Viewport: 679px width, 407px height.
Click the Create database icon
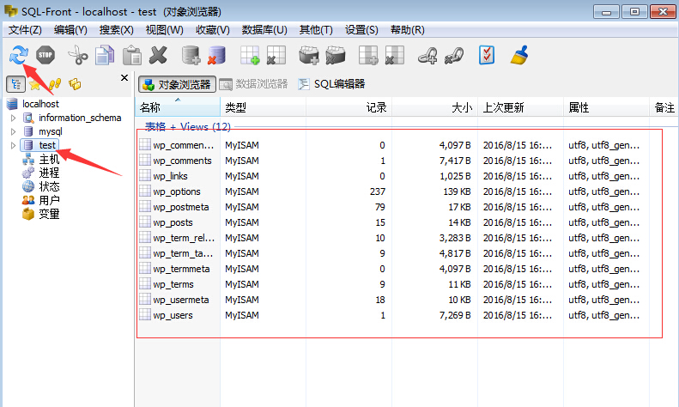pos(191,56)
